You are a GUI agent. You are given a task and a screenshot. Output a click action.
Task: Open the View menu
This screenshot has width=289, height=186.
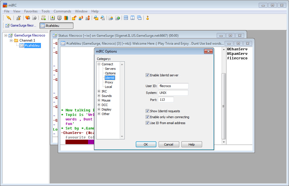[x=17, y=11]
